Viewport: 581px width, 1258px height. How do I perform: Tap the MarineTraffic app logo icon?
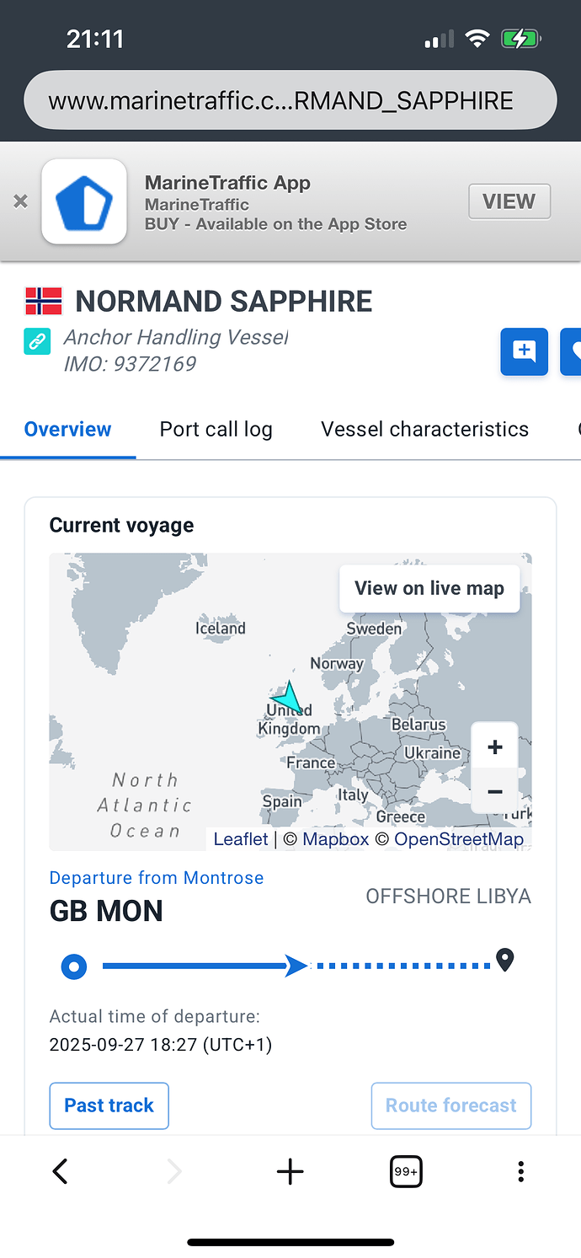pos(84,202)
